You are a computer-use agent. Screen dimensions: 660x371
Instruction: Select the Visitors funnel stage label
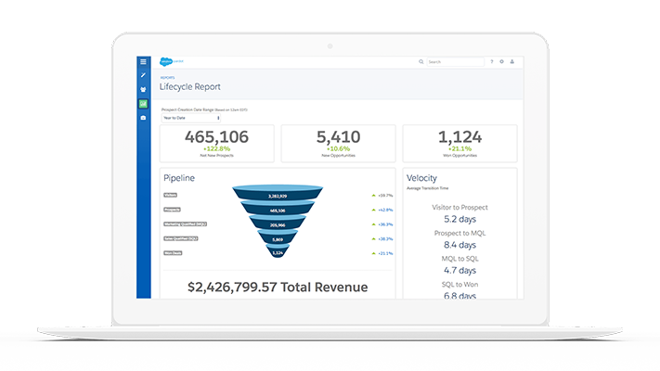171,195
